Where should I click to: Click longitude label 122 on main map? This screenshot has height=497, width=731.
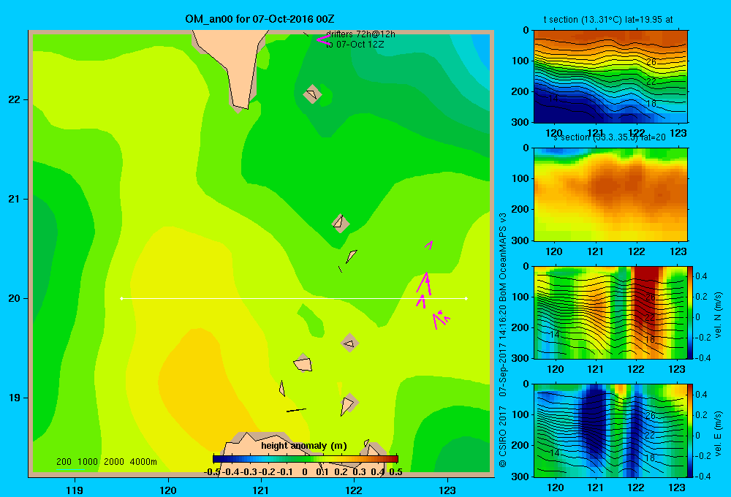click(x=354, y=490)
